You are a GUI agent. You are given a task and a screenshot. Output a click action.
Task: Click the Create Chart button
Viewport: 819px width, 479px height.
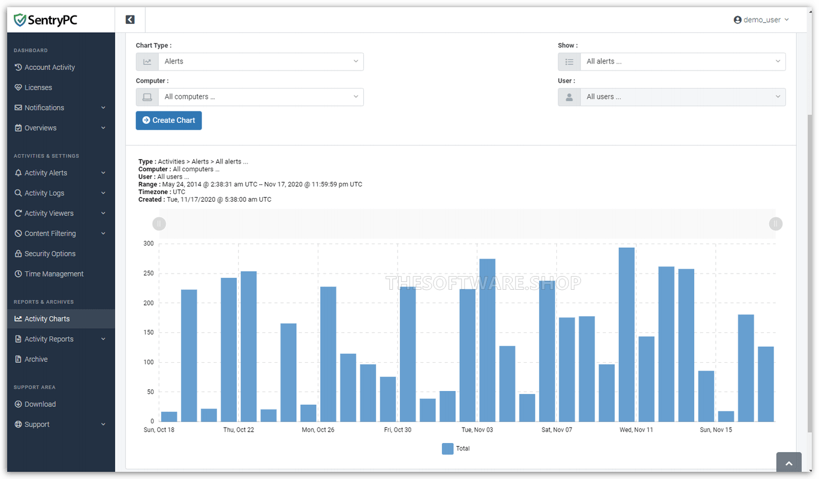(168, 120)
